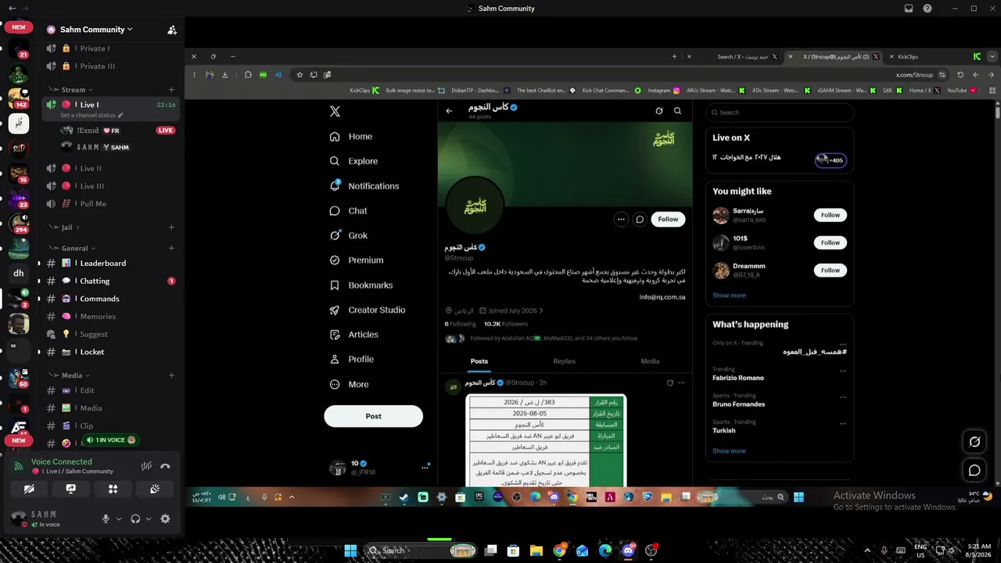The image size is (1001, 563).
Task: Open Creator Studio in X sidebar
Action: (367, 310)
